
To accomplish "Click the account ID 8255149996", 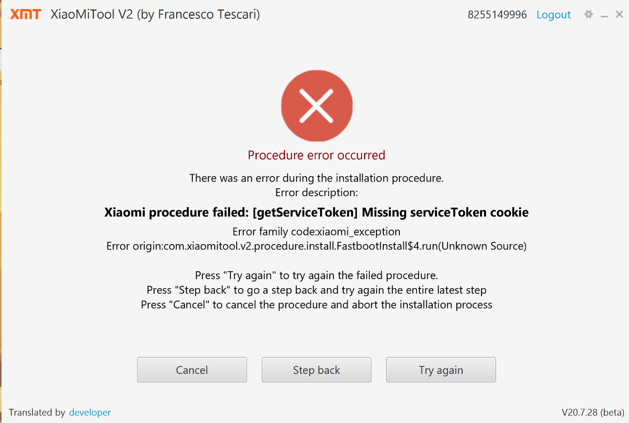I will (497, 15).
